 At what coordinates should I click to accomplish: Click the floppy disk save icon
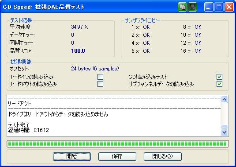193,7
